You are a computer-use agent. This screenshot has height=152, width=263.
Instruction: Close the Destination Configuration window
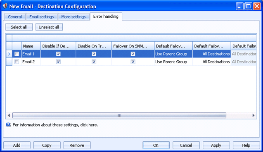click(257, 6)
